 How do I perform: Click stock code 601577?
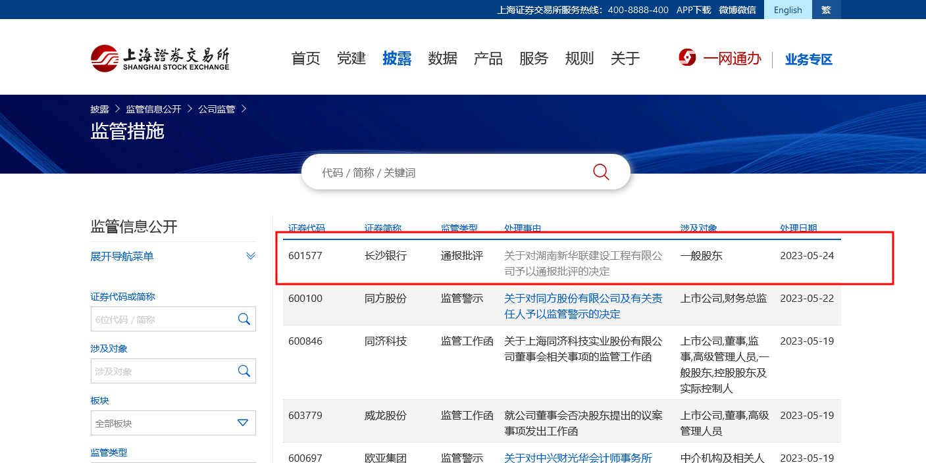[x=305, y=256]
